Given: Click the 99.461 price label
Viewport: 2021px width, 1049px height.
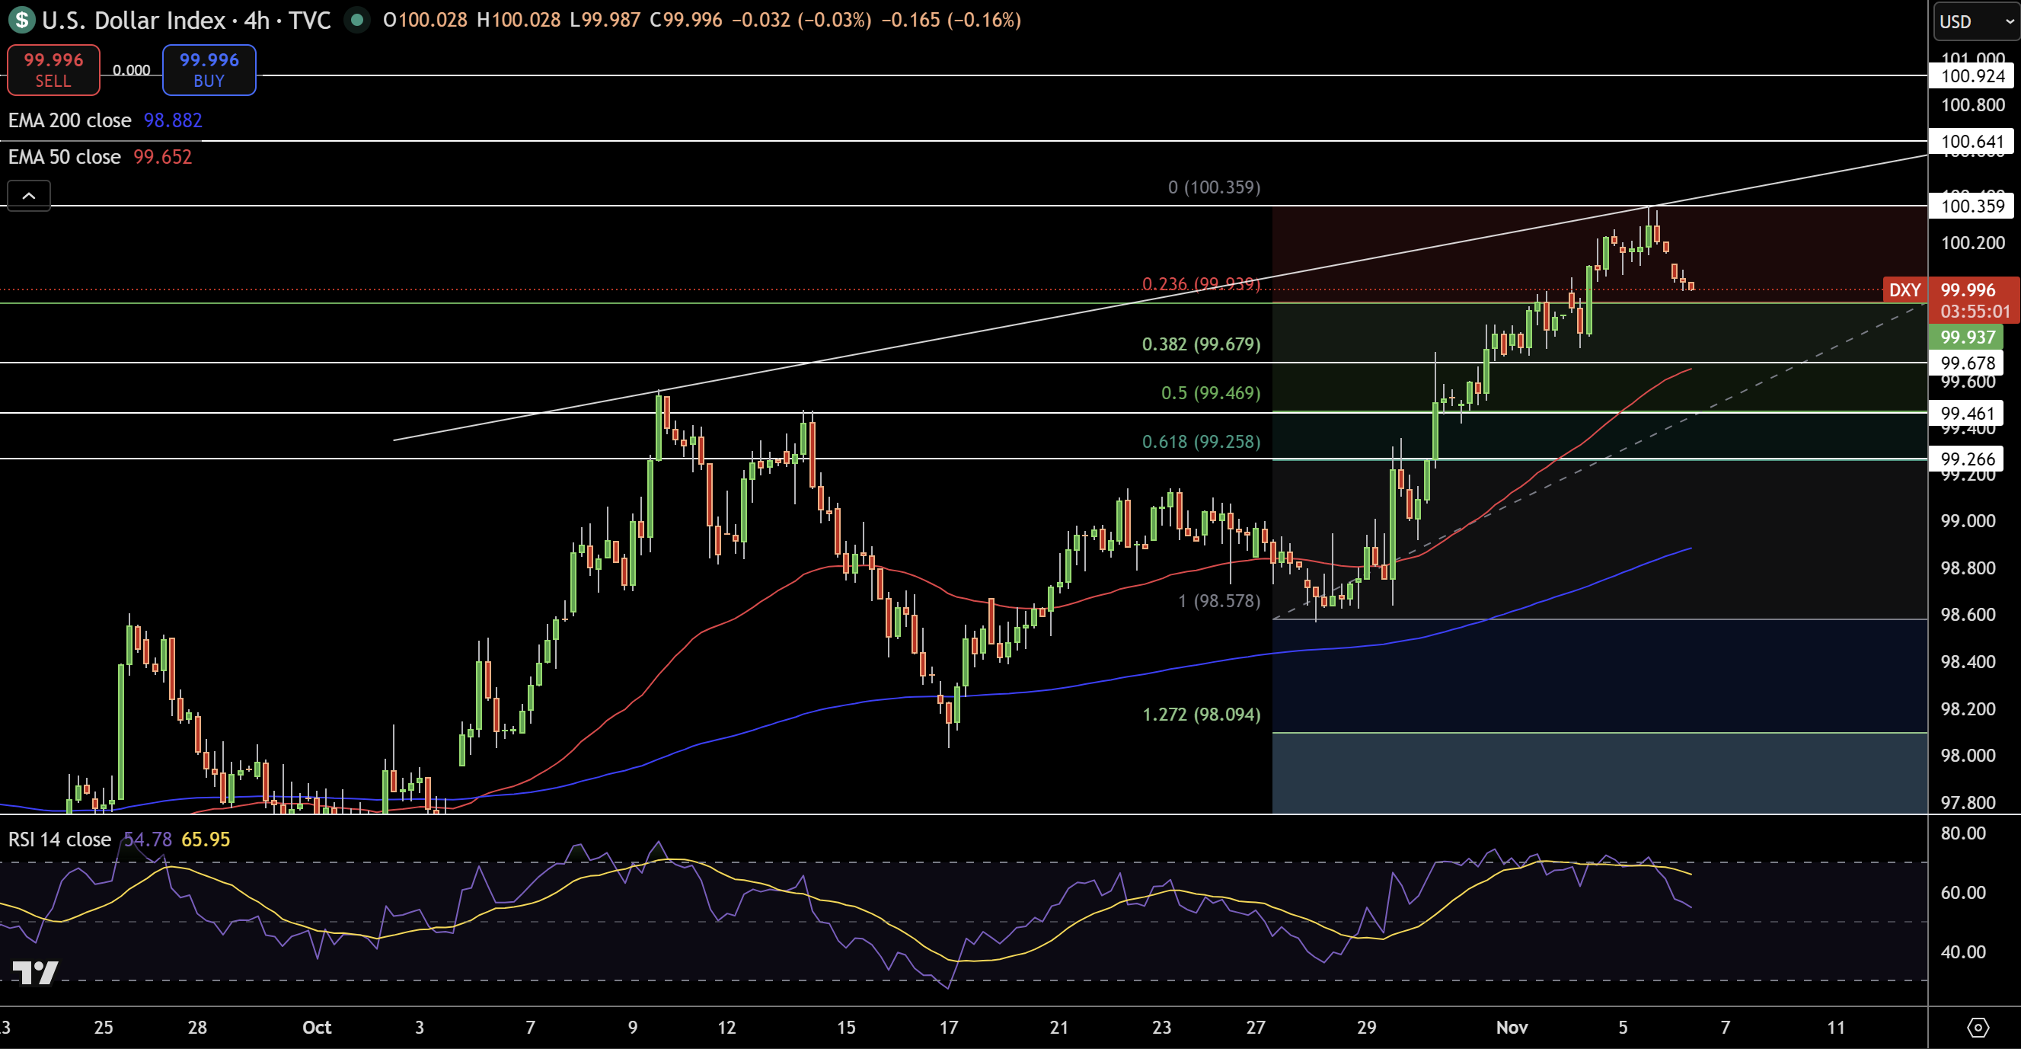Looking at the screenshot, I should (x=1968, y=414).
